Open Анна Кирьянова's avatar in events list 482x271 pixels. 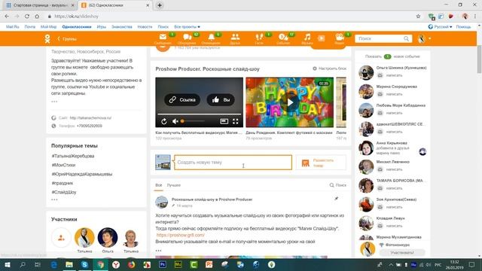366,148
